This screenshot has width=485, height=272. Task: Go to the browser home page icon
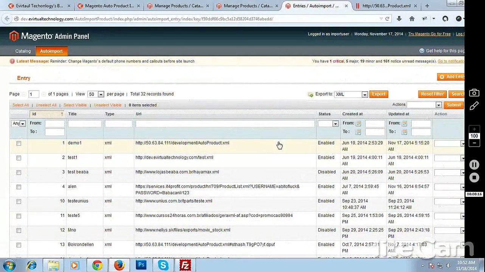412,19
